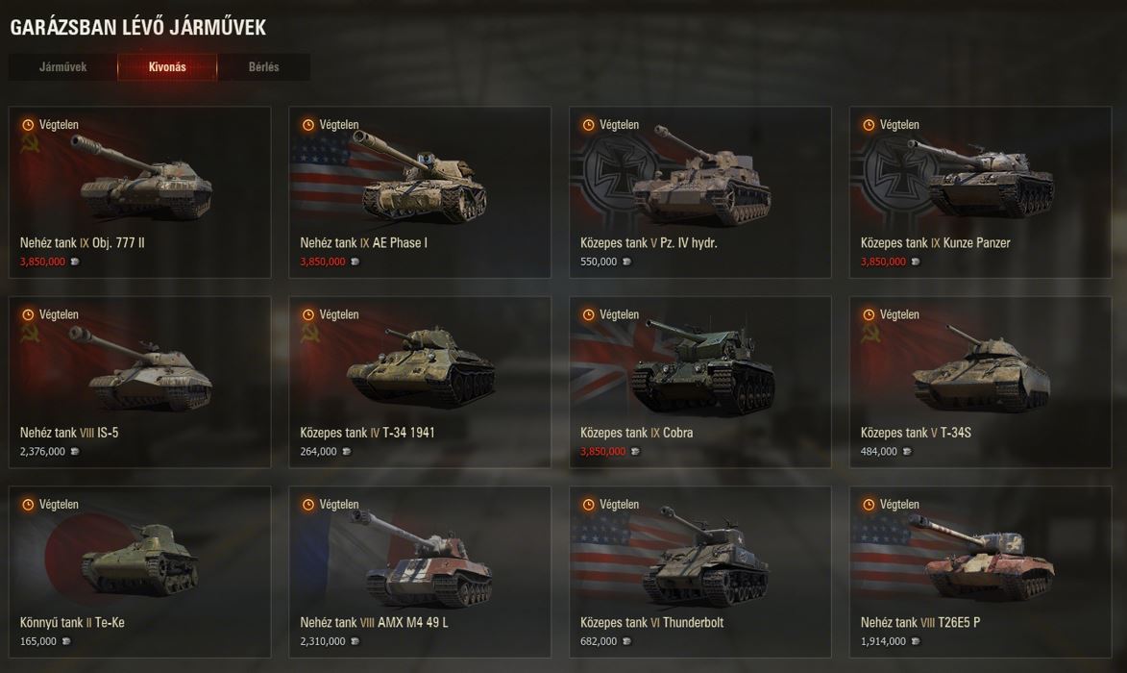Click the credits icon next to 165,000

66,641
